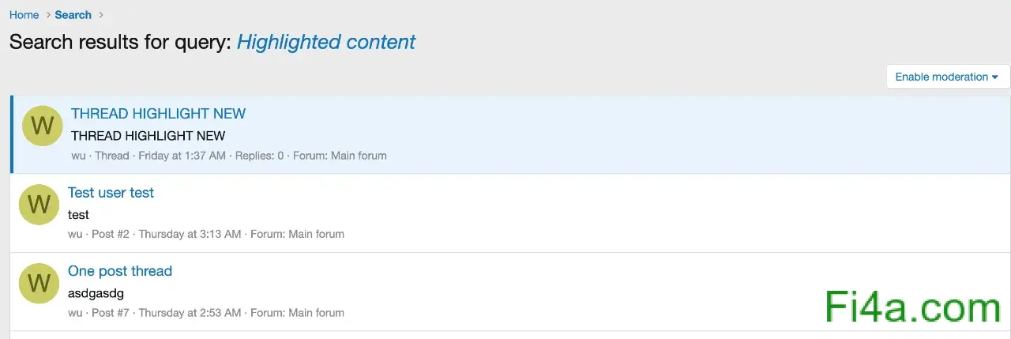Go to Home in the breadcrumb
The width and height of the screenshot is (1011, 339).
click(24, 15)
